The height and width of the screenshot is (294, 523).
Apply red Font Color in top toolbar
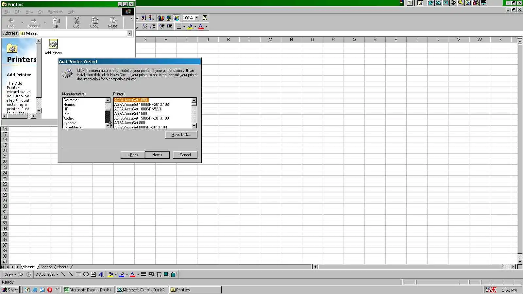[201, 26]
